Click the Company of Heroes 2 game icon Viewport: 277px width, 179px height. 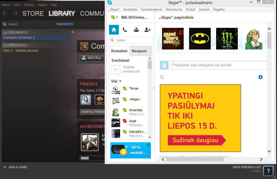click(84, 46)
